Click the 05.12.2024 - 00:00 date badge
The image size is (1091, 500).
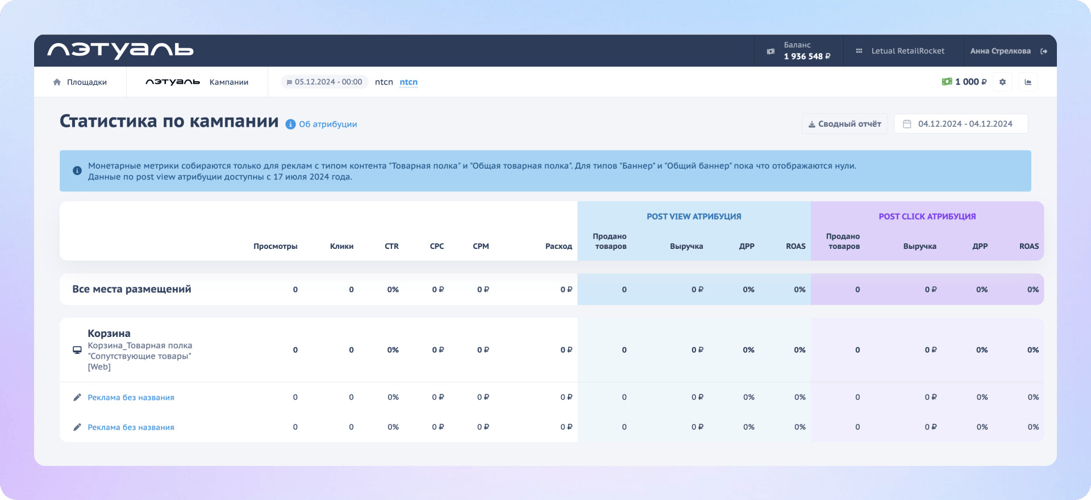[324, 82]
